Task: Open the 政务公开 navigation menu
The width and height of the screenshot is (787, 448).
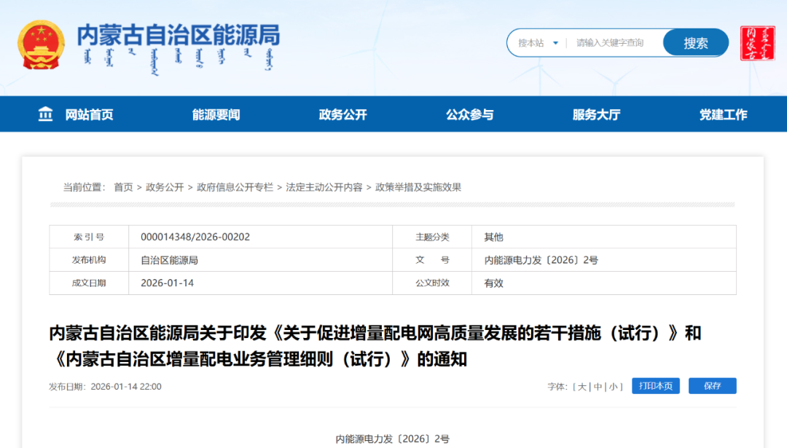Action: click(x=341, y=114)
